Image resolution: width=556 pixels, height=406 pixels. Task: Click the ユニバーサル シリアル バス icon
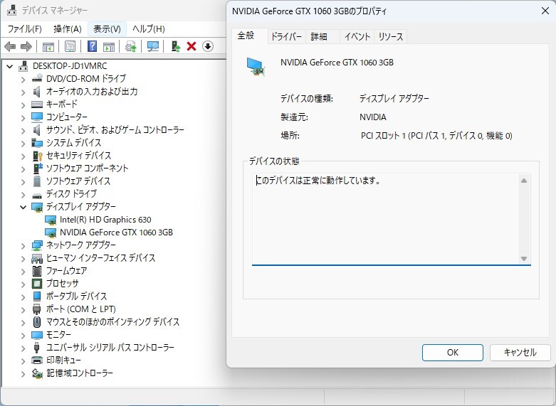point(36,348)
